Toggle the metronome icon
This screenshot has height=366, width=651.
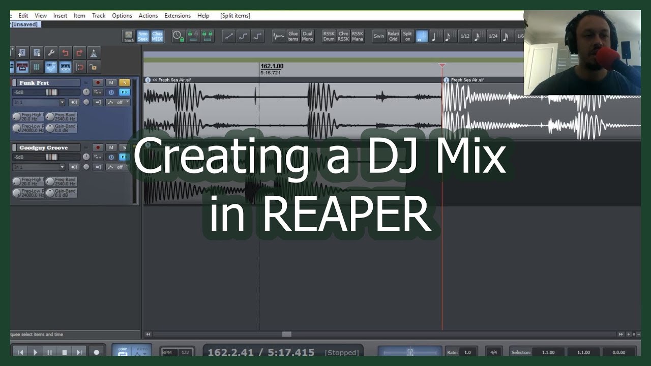tap(94, 52)
